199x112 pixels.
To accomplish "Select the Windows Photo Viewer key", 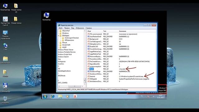I will click(x=66, y=50).
